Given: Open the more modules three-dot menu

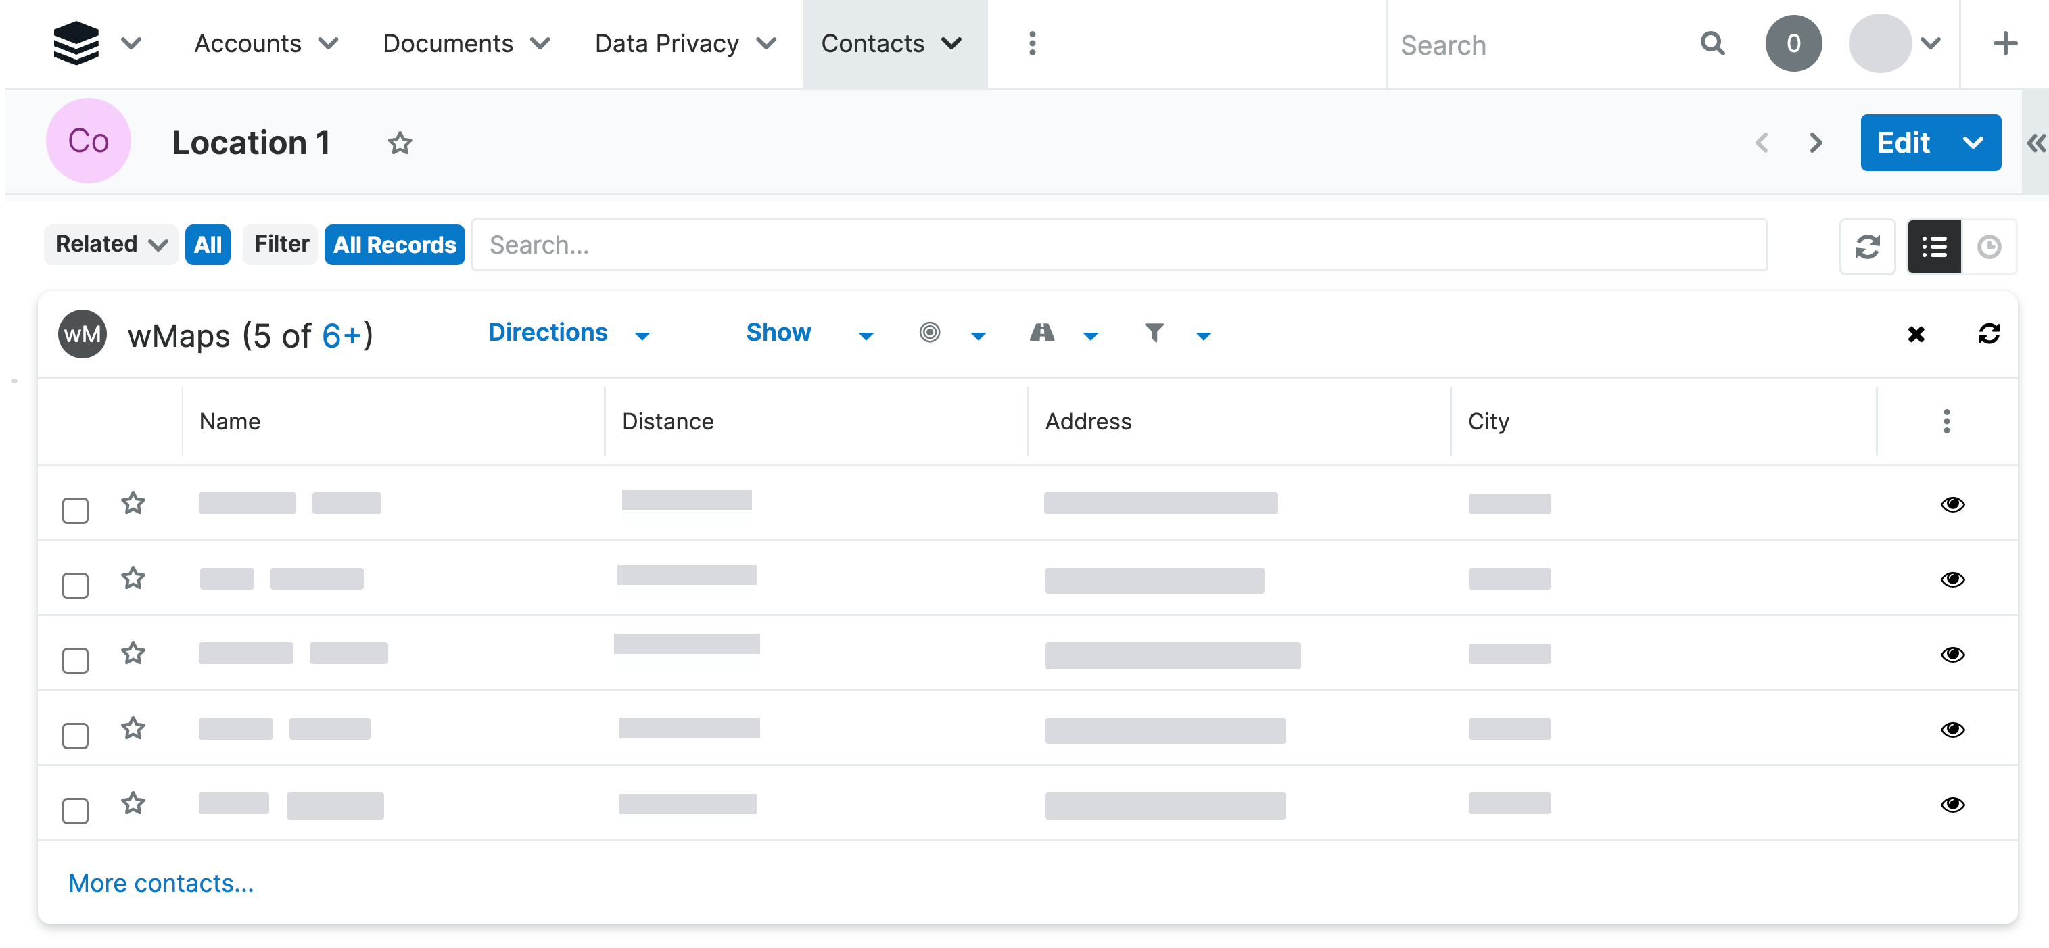Looking at the screenshot, I should 1032,43.
